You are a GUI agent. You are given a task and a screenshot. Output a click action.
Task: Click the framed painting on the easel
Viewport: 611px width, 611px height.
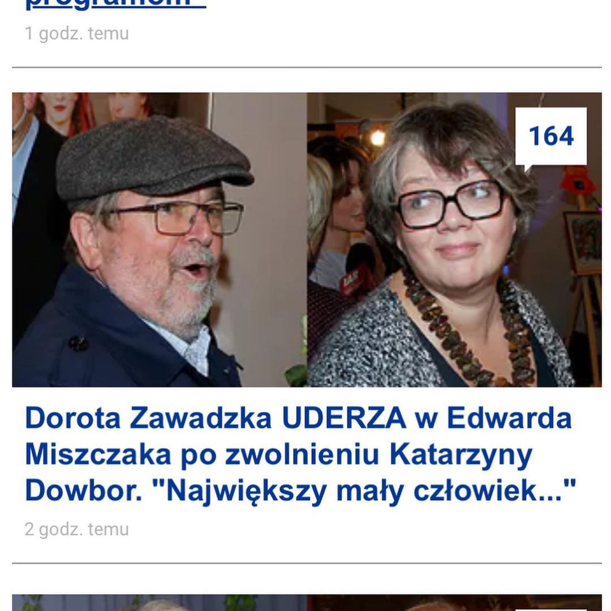pos(582,242)
